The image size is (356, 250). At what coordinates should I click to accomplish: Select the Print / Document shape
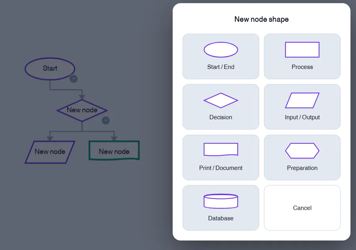[x=221, y=157]
